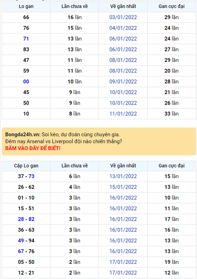Select the 09/01/2022 date link
This screenshot has width=197, height=279.
(x=123, y=82)
